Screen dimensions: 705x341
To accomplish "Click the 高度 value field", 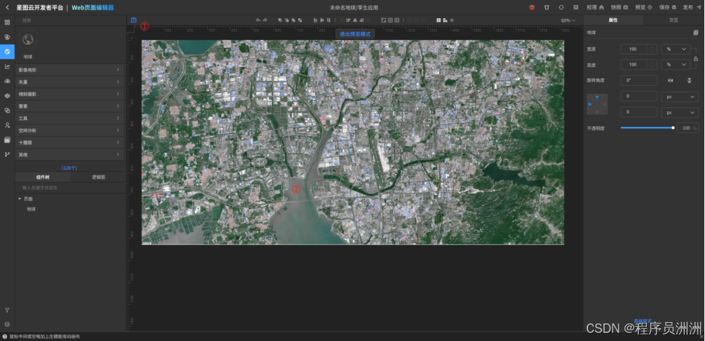I will [639, 65].
